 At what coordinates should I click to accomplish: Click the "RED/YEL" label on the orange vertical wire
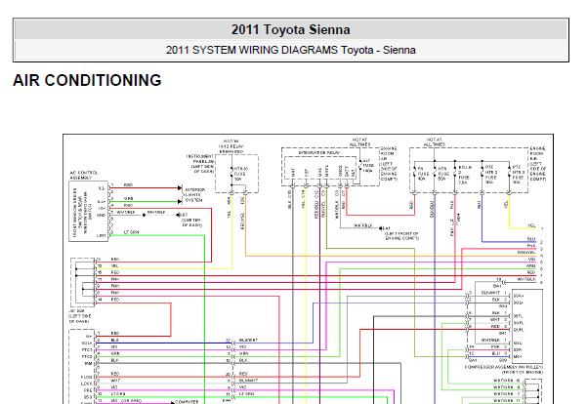(x=242, y=221)
